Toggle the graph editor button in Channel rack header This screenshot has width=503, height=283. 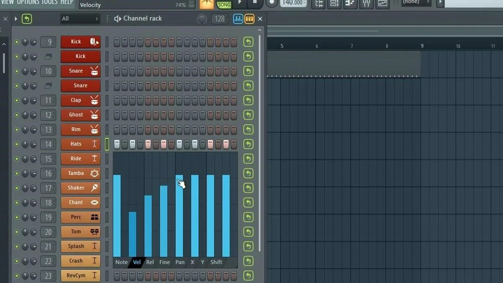(238, 18)
